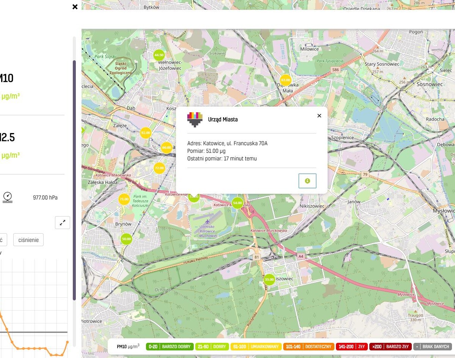This screenshot has height=358, width=455.
Task: Close the Urząd Miasta popup
Action: tap(319, 116)
